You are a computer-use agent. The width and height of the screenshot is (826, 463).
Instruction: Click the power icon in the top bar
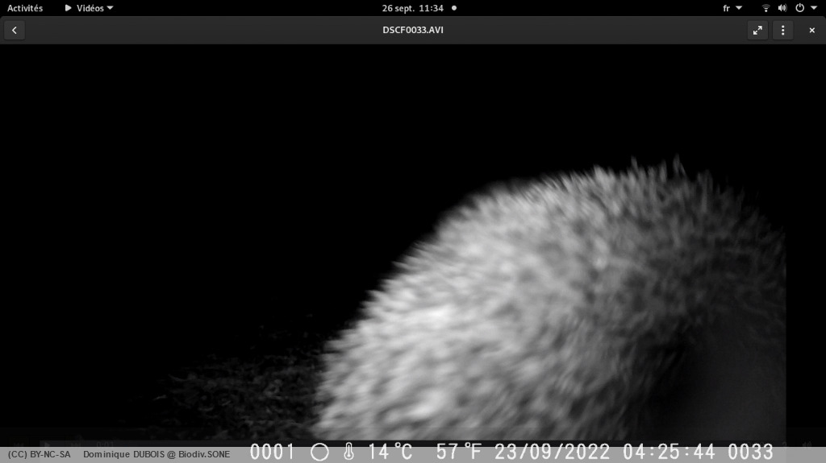[x=799, y=8]
